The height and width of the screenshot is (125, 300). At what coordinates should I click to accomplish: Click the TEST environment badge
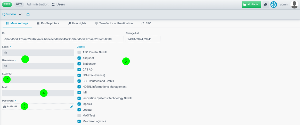click(x=7, y=5)
